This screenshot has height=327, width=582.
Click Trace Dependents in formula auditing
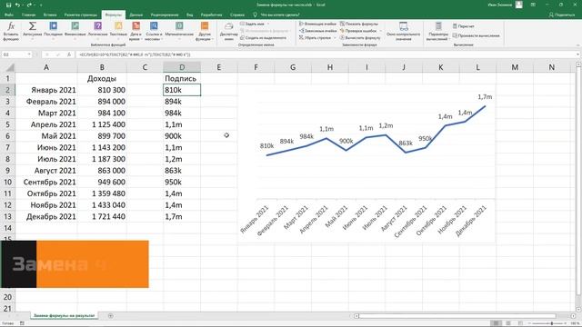(x=317, y=31)
